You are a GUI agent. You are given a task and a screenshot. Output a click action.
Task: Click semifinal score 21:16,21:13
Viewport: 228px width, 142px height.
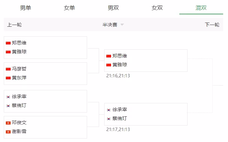(118, 76)
